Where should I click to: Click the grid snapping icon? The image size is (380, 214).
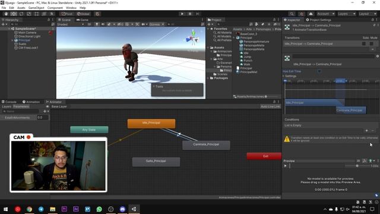[x=97, y=14]
